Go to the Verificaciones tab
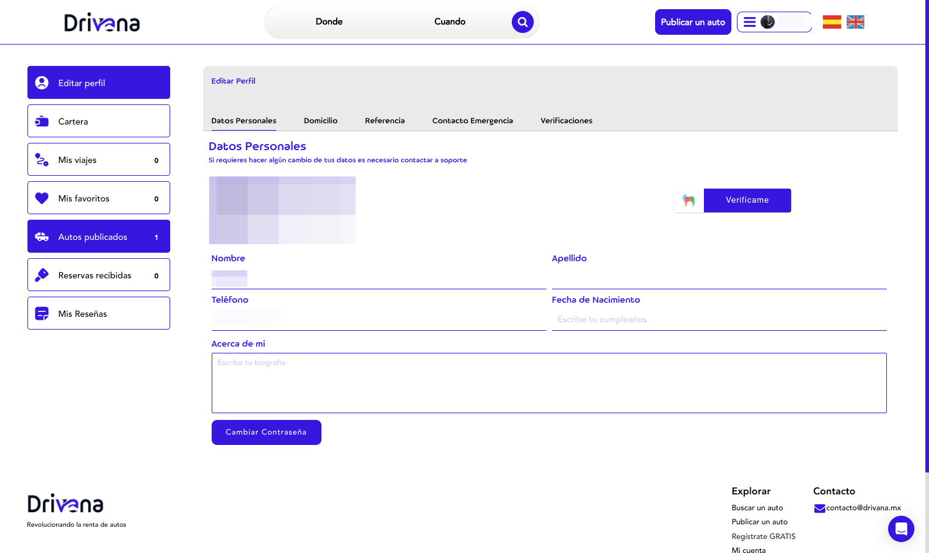This screenshot has height=553, width=929. pos(567,121)
